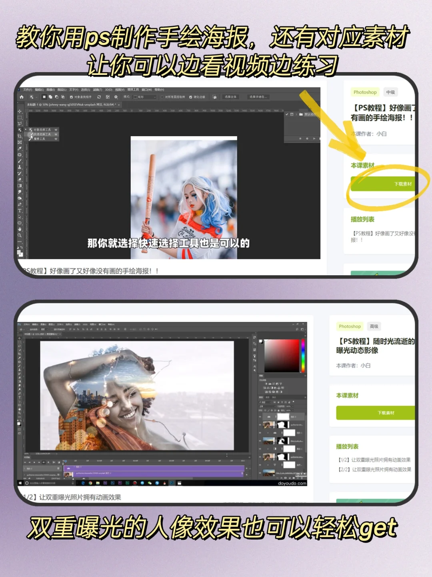Choose 快速选择工具 from the tool flyout
The width and height of the screenshot is (432, 577).
click(42, 134)
